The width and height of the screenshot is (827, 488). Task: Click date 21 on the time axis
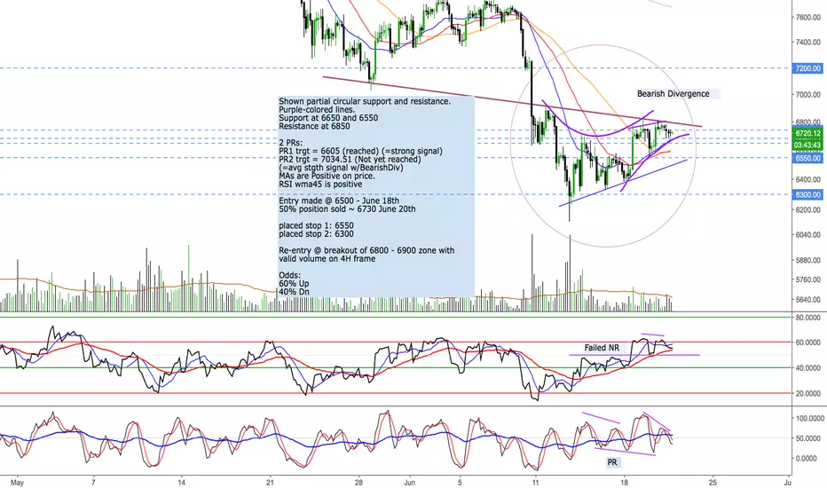(x=270, y=482)
